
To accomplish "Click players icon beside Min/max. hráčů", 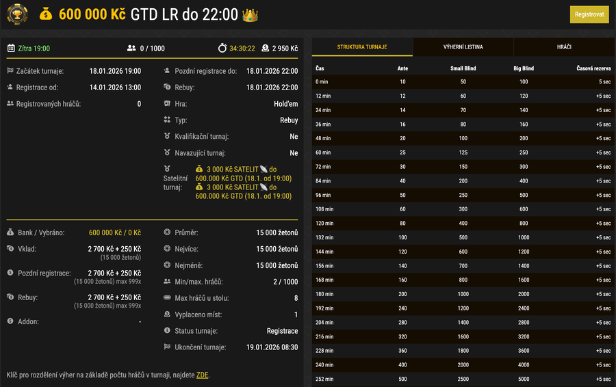I will pos(167,281).
